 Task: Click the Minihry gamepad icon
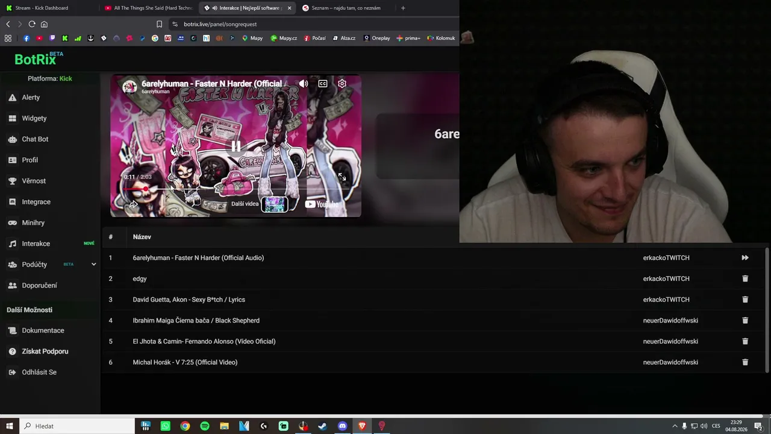tap(12, 223)
